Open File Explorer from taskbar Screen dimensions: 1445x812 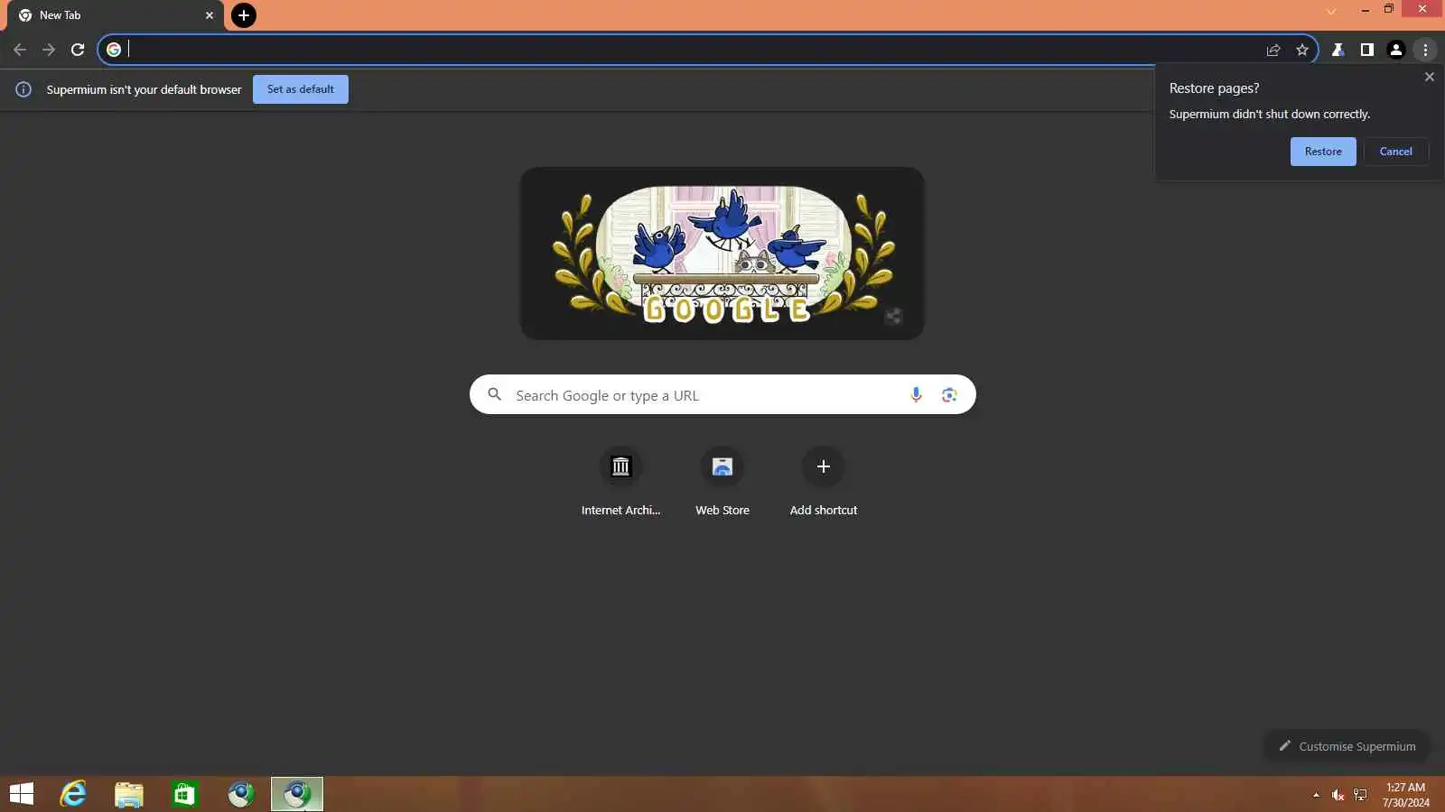coord(129,794)
